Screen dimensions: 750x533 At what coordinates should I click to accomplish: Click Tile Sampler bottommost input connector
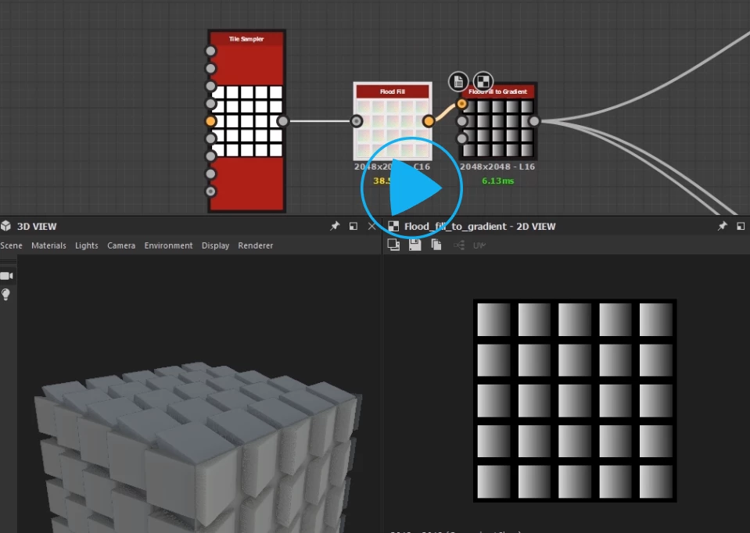tap(210, 191)
